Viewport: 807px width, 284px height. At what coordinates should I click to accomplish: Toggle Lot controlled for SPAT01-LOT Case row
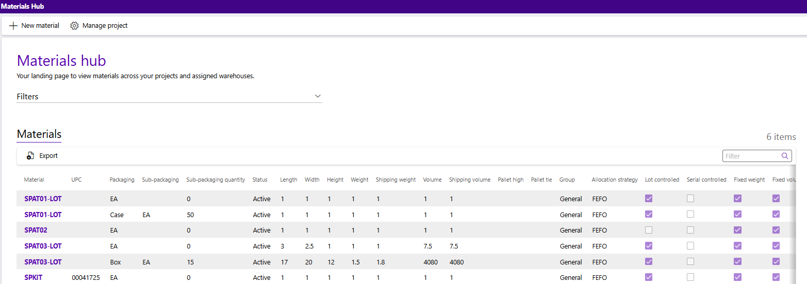point(649,215)
